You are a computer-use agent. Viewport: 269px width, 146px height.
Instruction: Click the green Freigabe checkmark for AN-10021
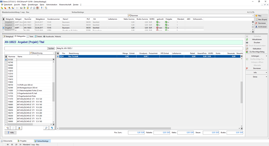pyautogui.click(x=166, y=22)
